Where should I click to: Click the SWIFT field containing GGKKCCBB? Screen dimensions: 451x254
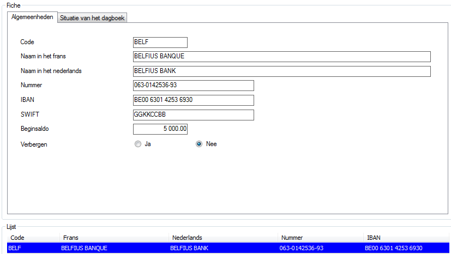(x=194, y=114)
